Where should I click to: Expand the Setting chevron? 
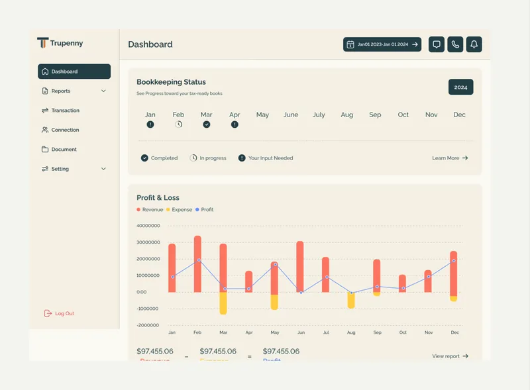(x=103, y=169)
